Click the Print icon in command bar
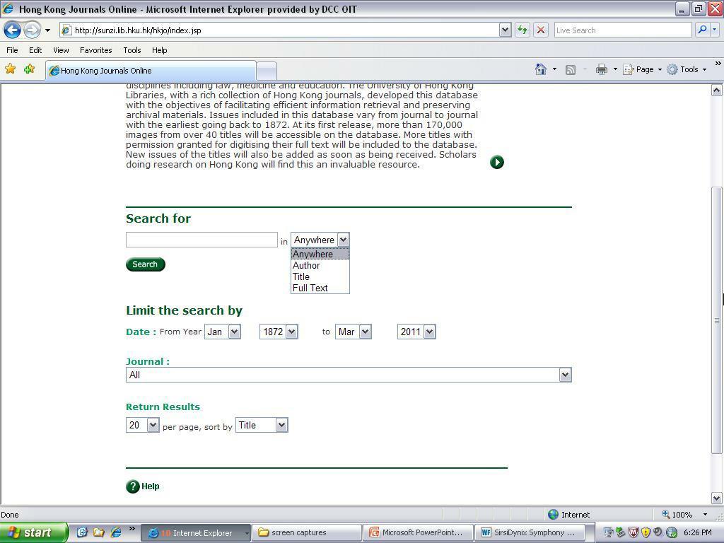The image size is (724, 543). 601,69
